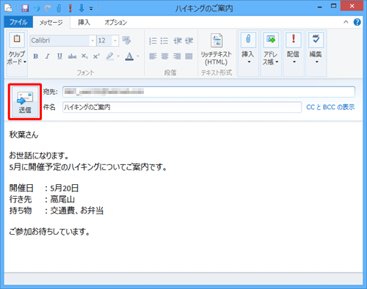Viewport: 367px width, 289px height.
Task: Open the File (ファイル) tab
Action: (18, 22)
